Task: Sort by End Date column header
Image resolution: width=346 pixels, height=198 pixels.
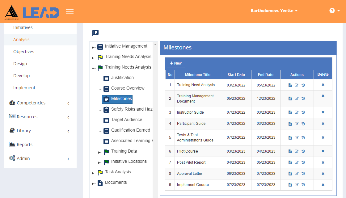Action: coord(266,75)
